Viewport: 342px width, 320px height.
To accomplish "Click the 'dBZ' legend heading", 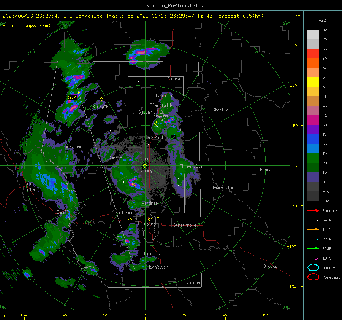I will [322, 20].
